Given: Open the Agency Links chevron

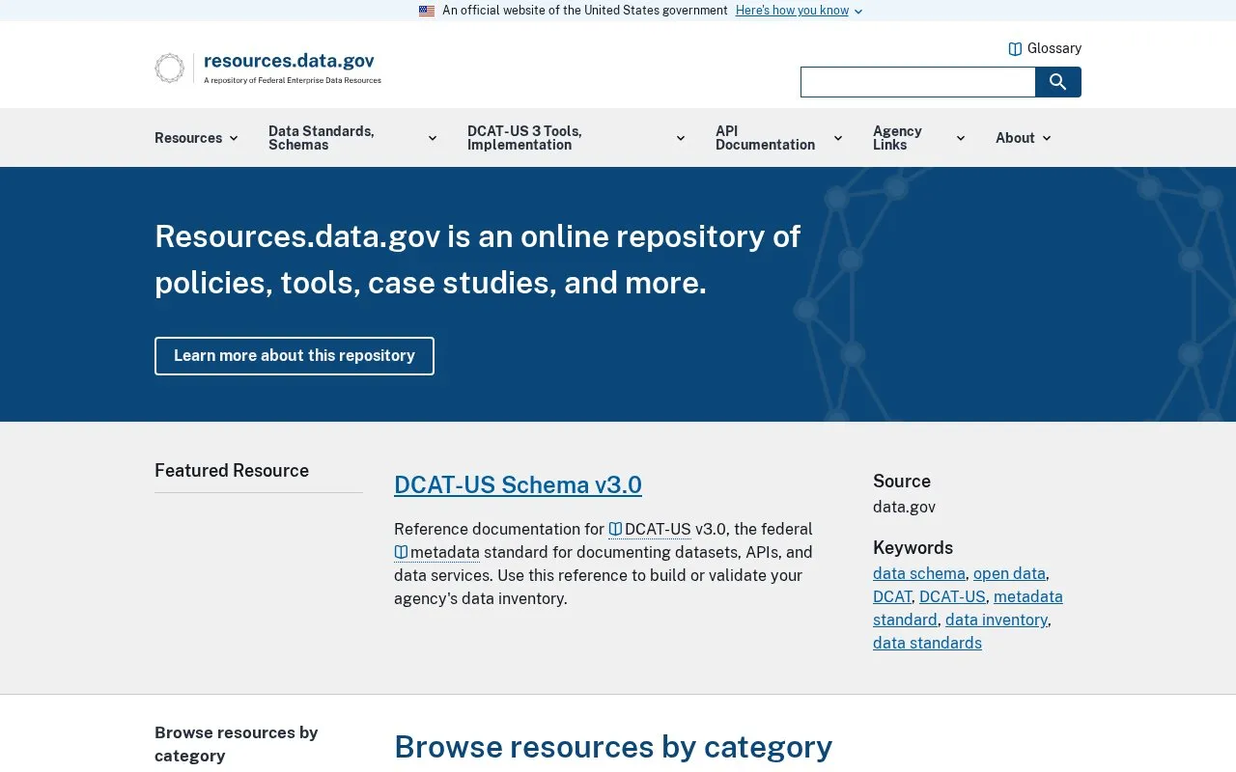Looking at the screenshot, I should tap(960, 138).
